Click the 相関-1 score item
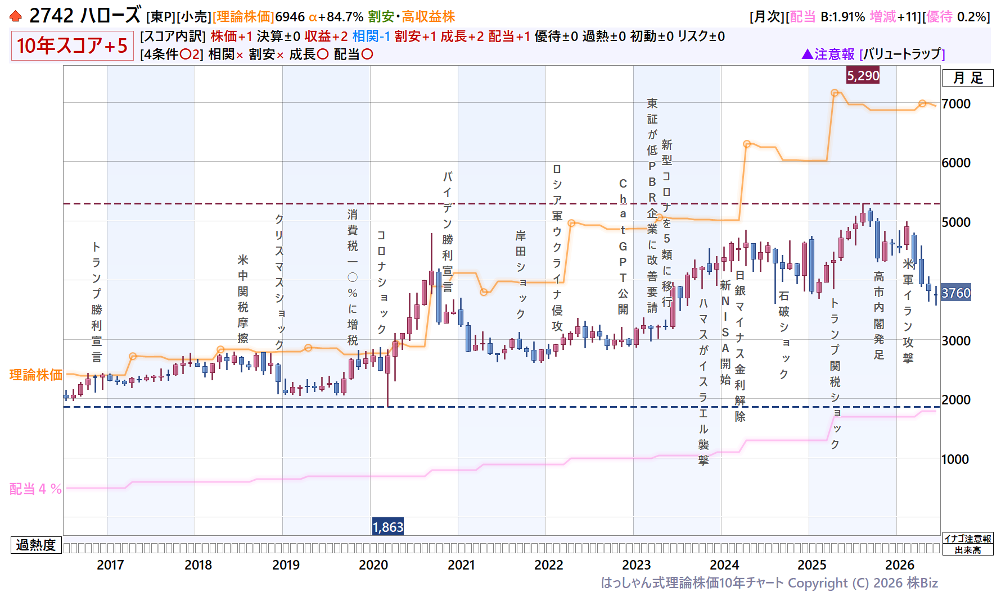The image size is (1001, 592). pos(371,37)
